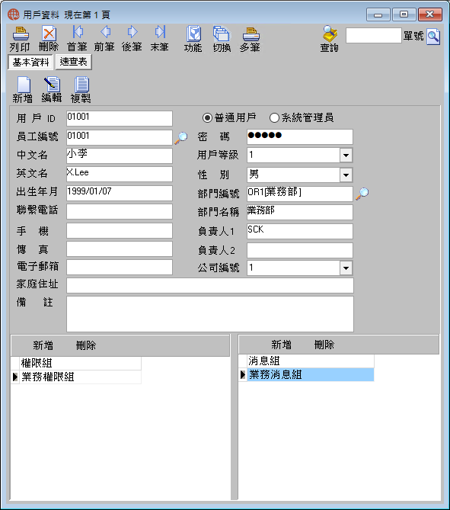Viewport: 450px width, 510px height.
Task: Expand the 公司編號 dropdown
Action: pyautogui.click(x=346, y=268)
